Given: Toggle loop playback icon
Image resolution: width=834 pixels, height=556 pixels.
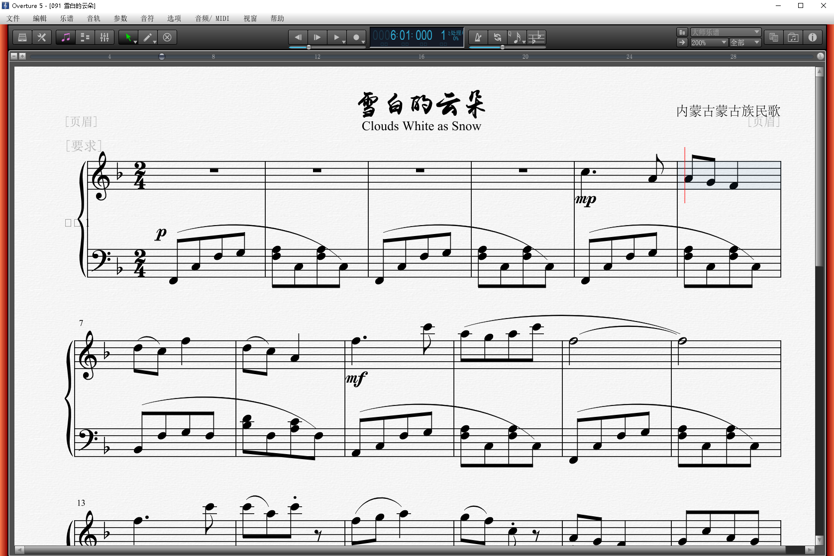Looking at the screenshot, I should [498, 37].
